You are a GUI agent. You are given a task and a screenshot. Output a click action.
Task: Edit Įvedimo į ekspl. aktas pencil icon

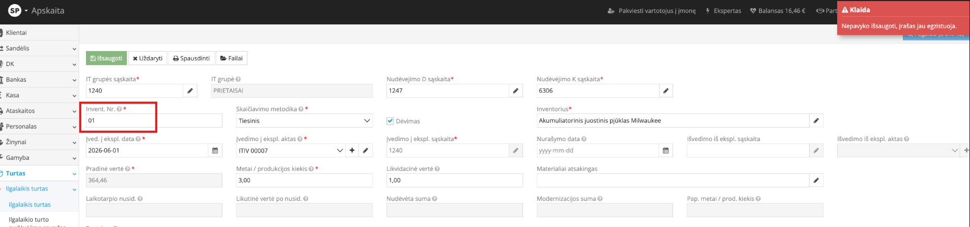click(366, 150)
